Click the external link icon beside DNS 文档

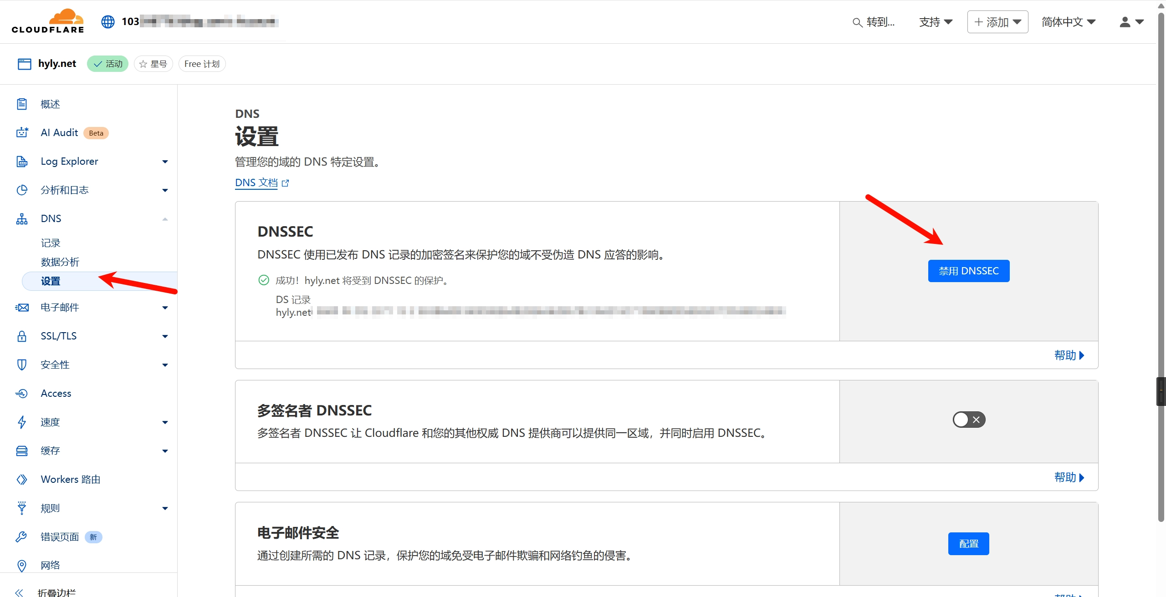pyautogui.click(x=286, y=183)
